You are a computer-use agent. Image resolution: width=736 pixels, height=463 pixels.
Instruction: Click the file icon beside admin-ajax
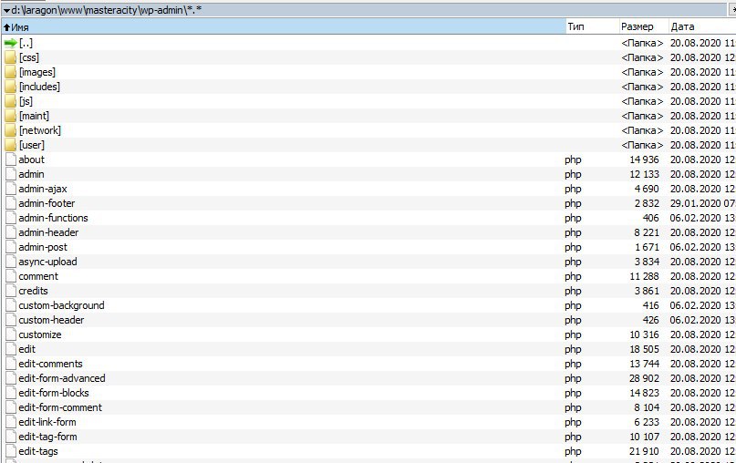point(11,189)
